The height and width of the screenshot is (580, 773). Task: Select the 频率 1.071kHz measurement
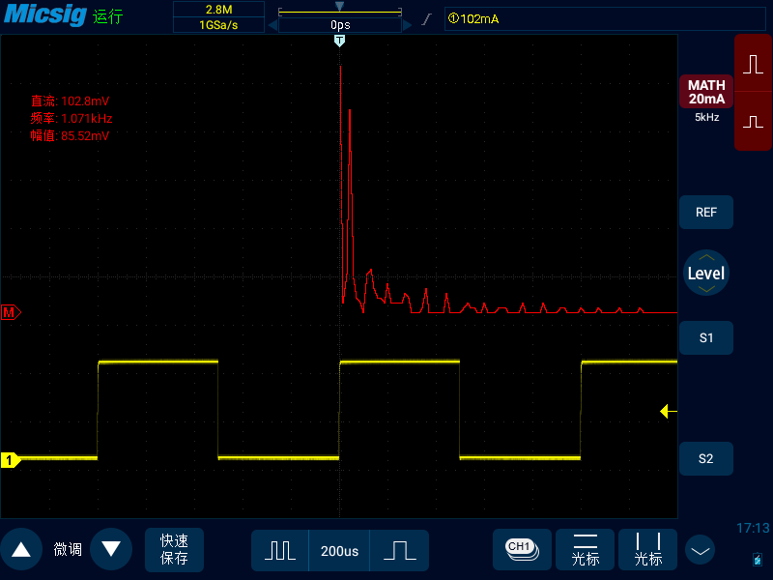click(72, 118)
